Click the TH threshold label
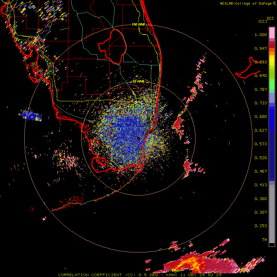Viewport: 277px width, 277px height. point(264,240)
